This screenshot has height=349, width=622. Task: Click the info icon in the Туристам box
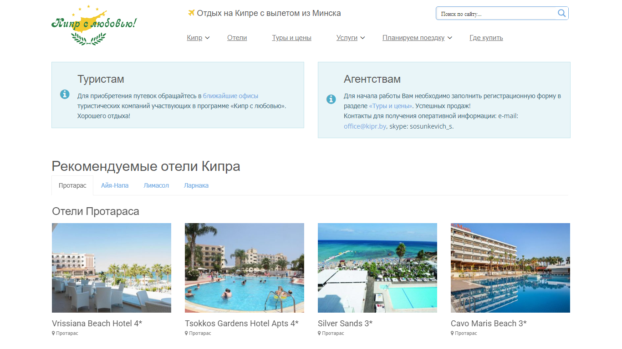point(65,94)
